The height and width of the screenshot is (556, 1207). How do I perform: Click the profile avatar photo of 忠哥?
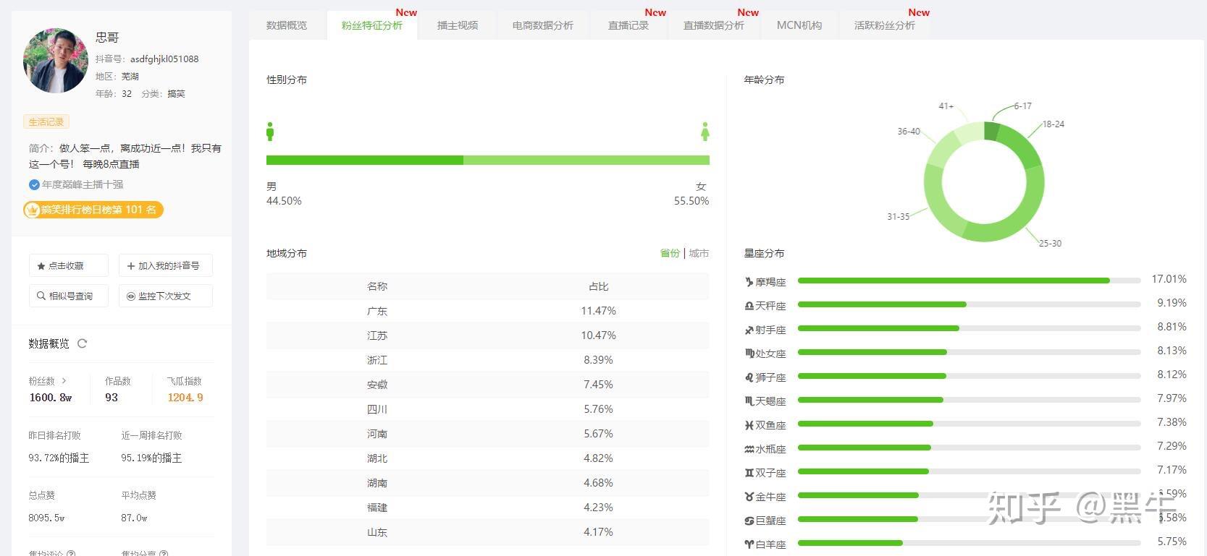click(x=56, y=61)
